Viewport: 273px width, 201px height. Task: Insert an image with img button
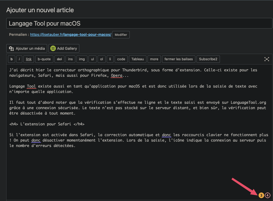click(x=82, y=59)
